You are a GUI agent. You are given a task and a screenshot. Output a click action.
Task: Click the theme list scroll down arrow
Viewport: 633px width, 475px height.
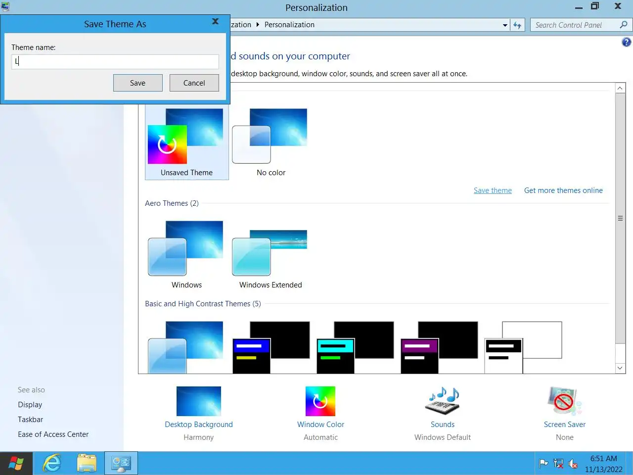point(620,368)
